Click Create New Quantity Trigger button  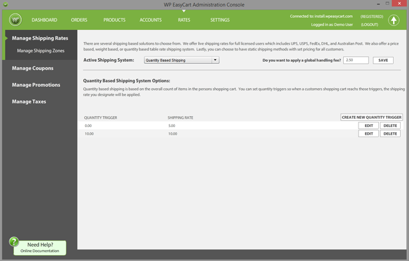(371, 117)
